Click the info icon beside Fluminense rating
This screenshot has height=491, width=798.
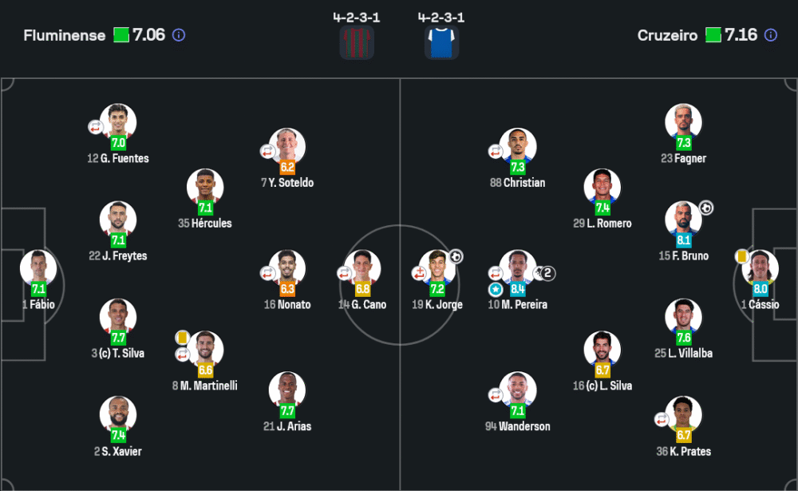pyautogui.click(x=179, y=35)
